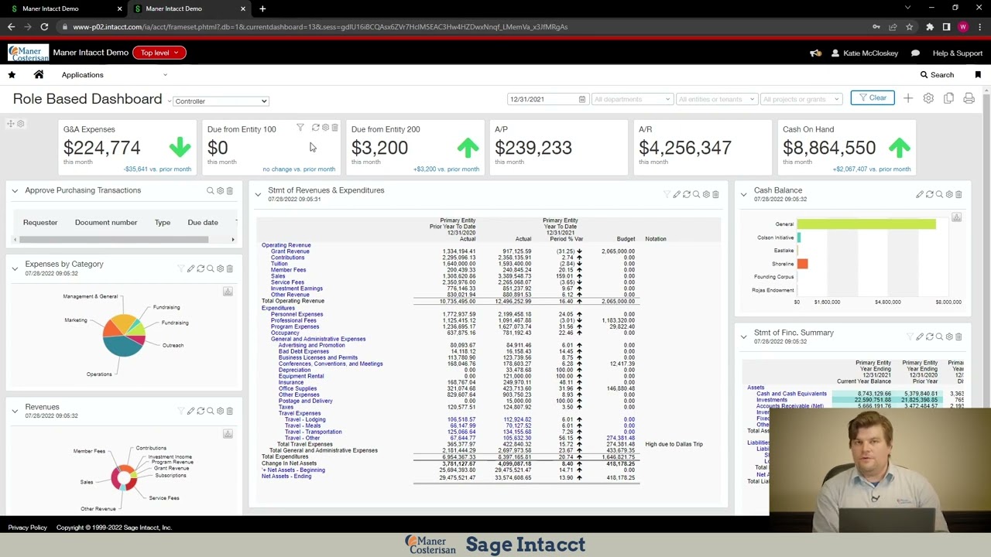
Task: Open All projects or grants dropdown
Action: (801, 99)
